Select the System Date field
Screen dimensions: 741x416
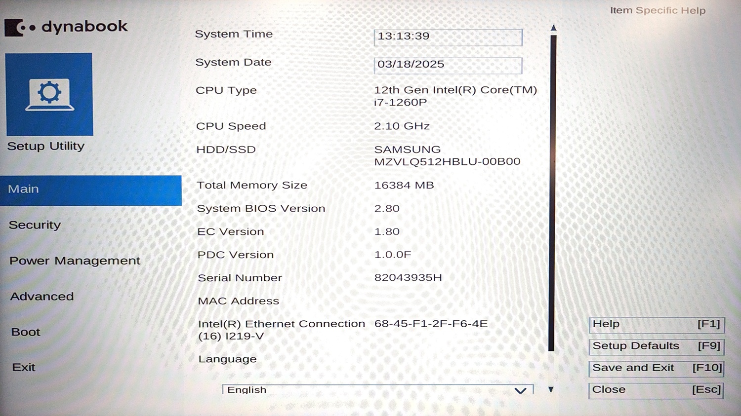pos(448,65)
